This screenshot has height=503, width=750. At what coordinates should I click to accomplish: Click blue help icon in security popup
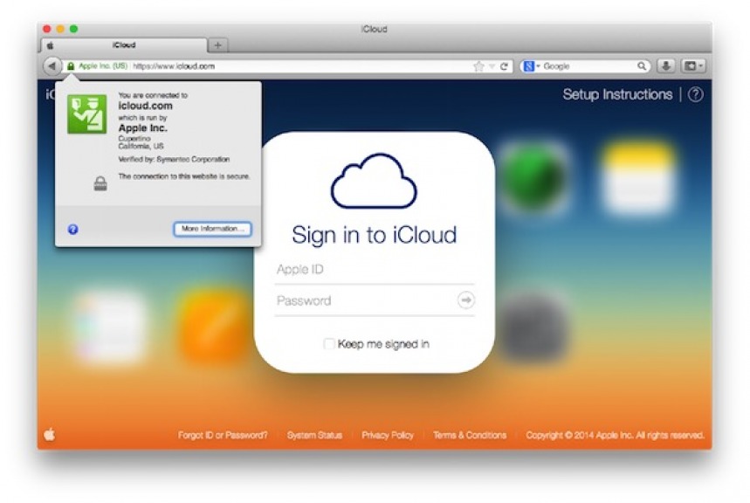pos(73,229)
